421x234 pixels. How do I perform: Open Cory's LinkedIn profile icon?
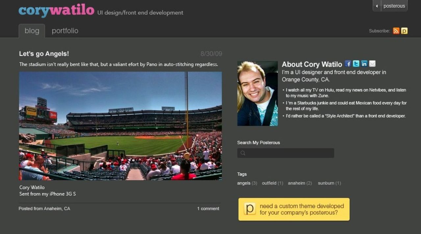(364, 64)
